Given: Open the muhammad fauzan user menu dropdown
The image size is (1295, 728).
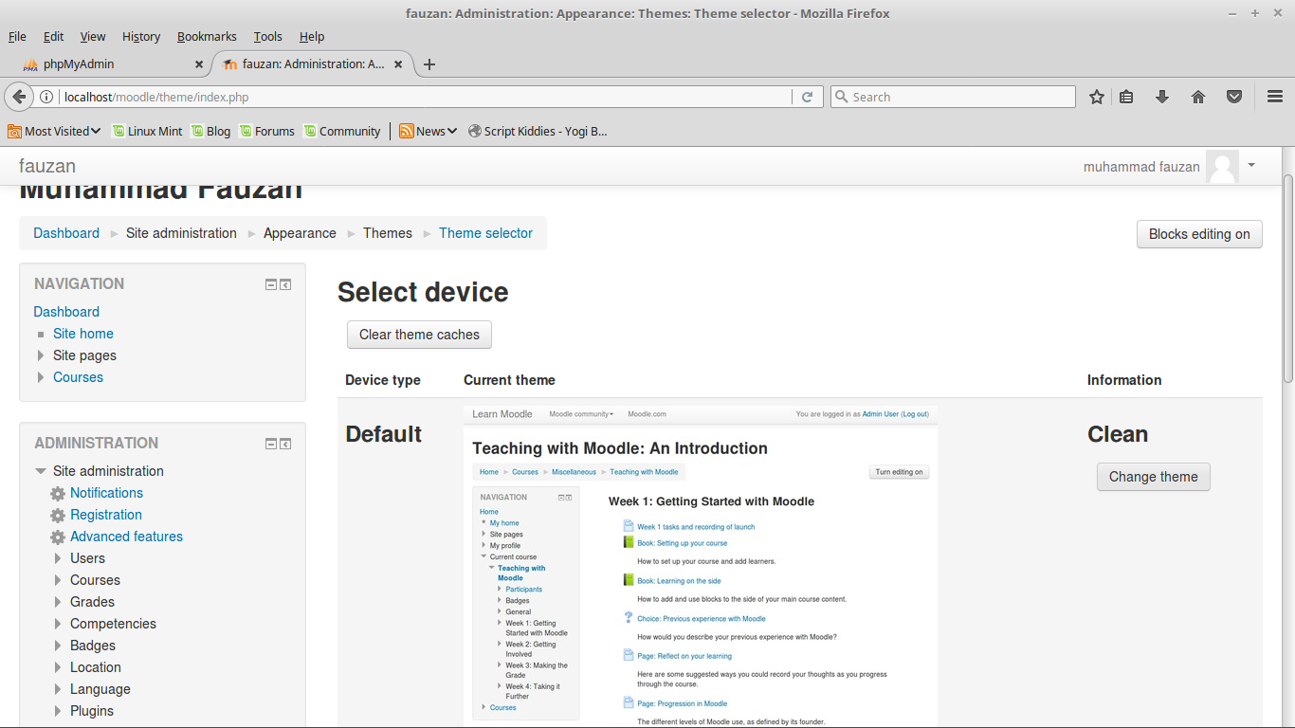Looking at the screenshot, I should point(1251,166).
